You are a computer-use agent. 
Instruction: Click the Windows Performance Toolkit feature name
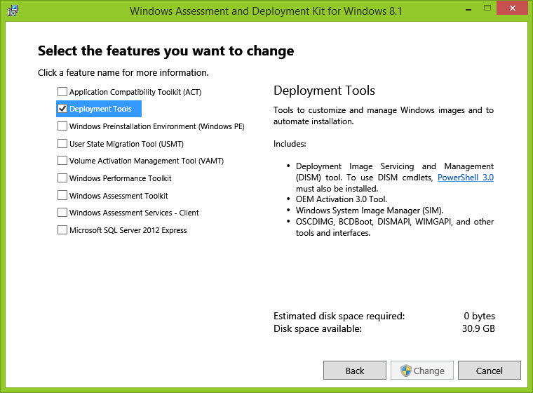(x=120, y=178)
